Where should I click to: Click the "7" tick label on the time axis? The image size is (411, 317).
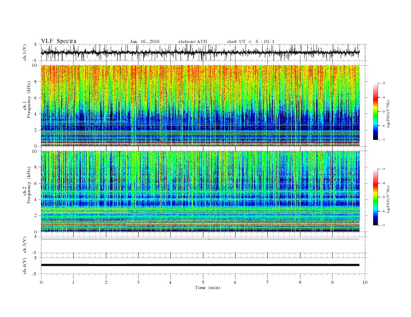tap(268, 282)
